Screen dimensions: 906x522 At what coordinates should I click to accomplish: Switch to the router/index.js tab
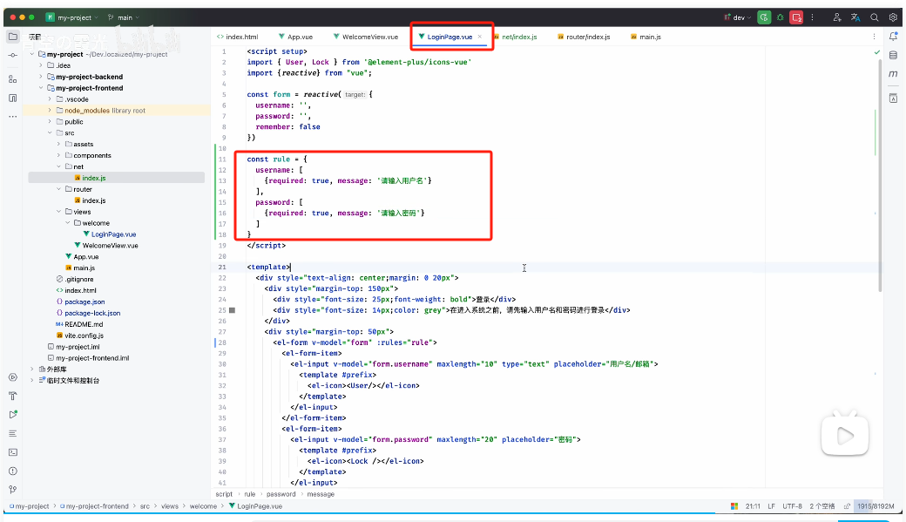tap(584, 37)
